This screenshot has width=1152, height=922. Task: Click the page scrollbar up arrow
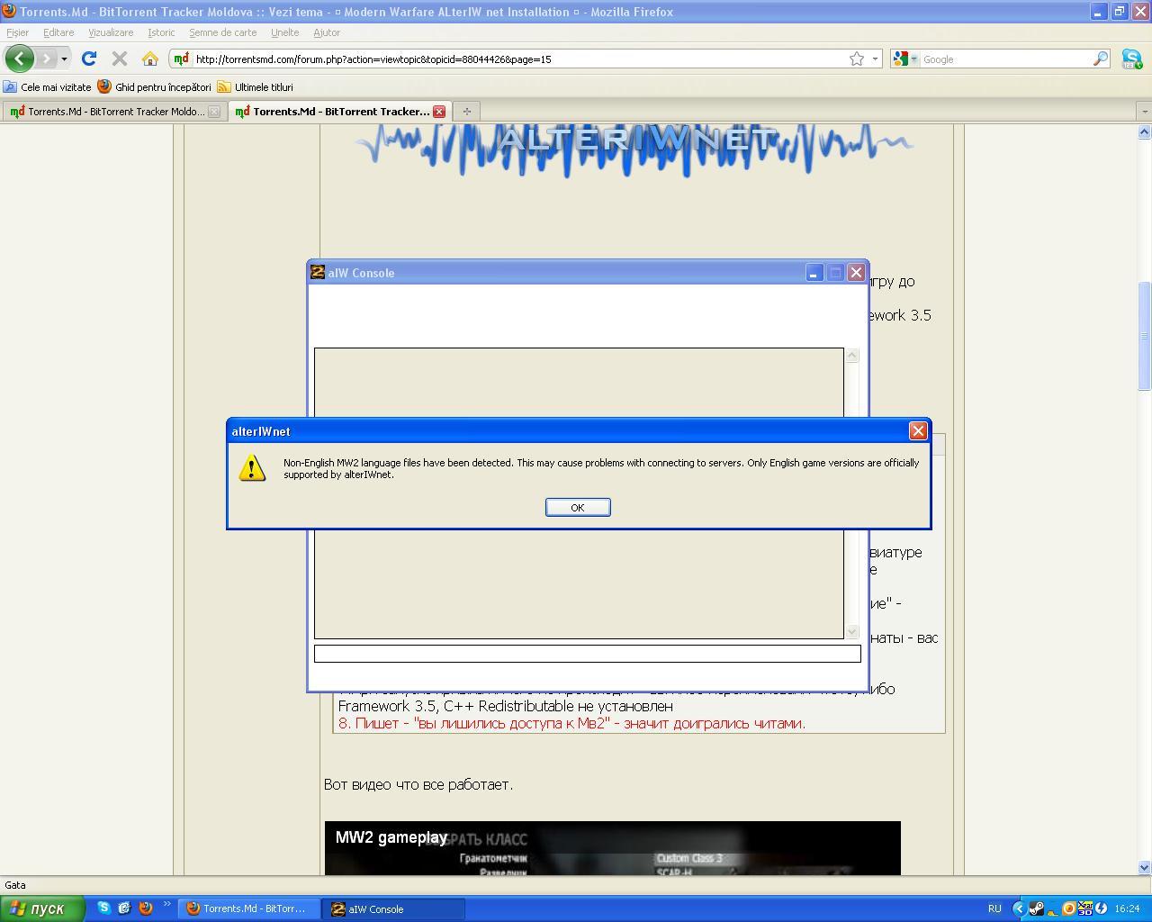pyautogui.click(x=1145, y=132)
